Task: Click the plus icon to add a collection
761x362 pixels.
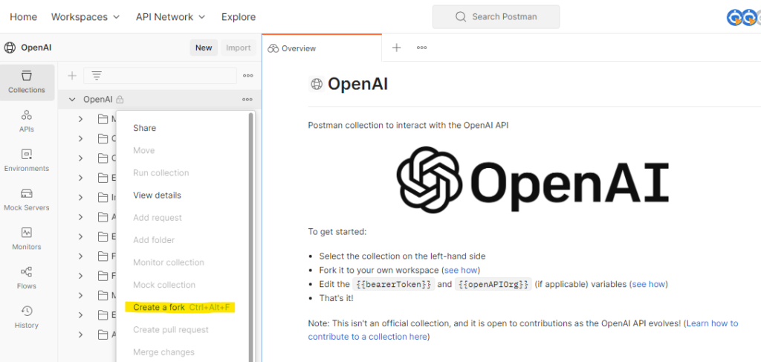Action: coord(72,75)
